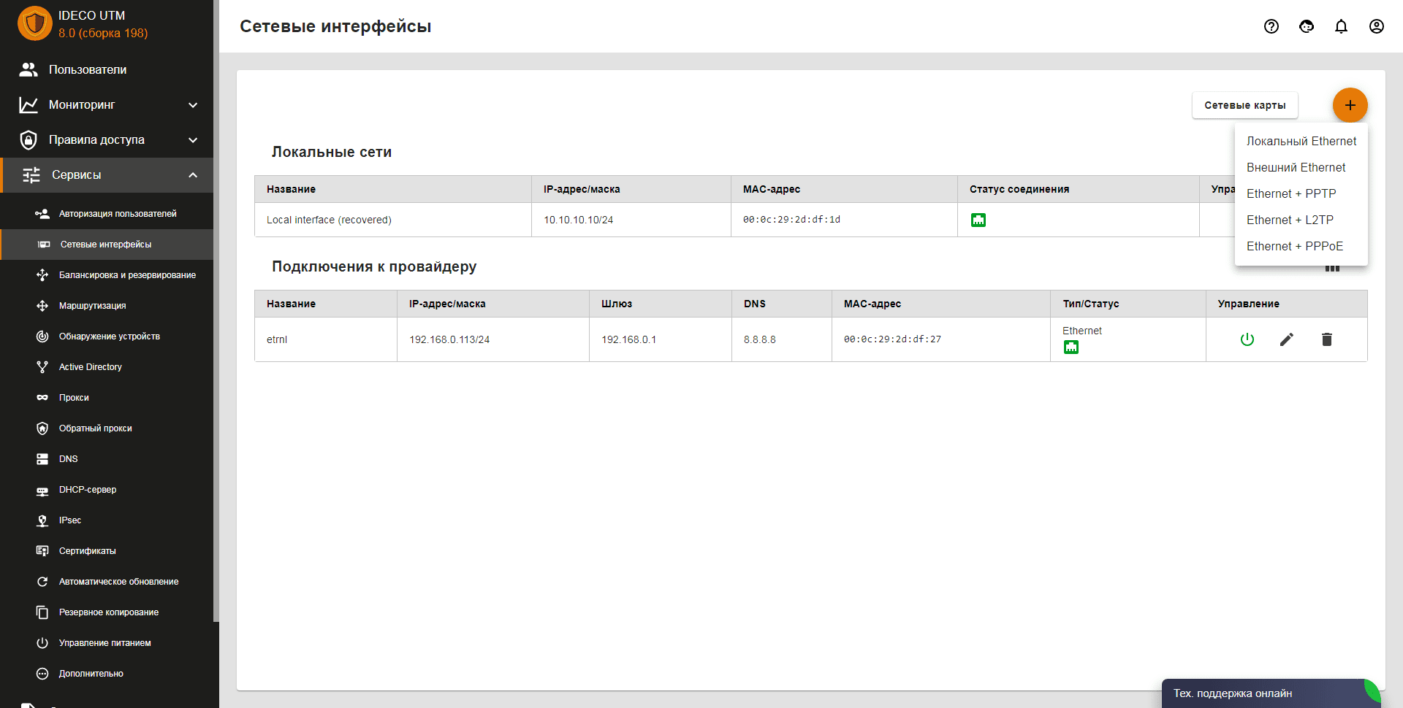
Task: Select Внешний Ethernet menu option
Action: [1296, 167]
